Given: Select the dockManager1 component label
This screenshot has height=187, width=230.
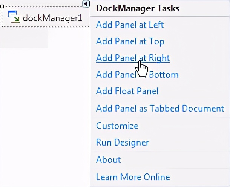Looking at the screenshot, I should [x=52, y=18].
